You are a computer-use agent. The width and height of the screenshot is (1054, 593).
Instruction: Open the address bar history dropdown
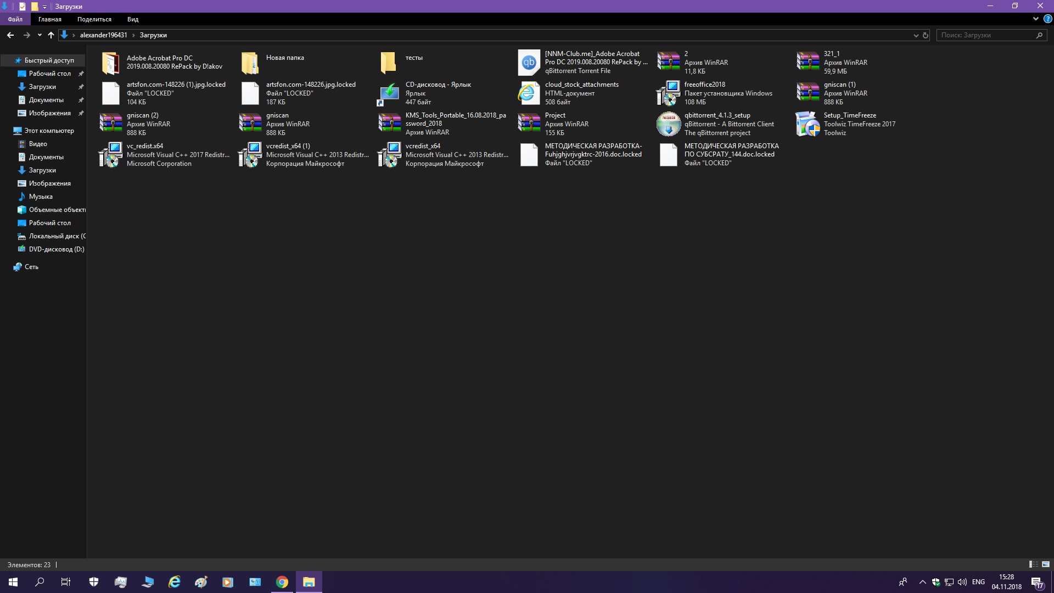tap(916, 35)
